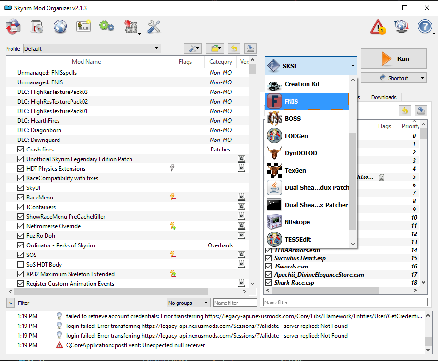Click the RaceMenu conflict lightning flag

[173, 197]
